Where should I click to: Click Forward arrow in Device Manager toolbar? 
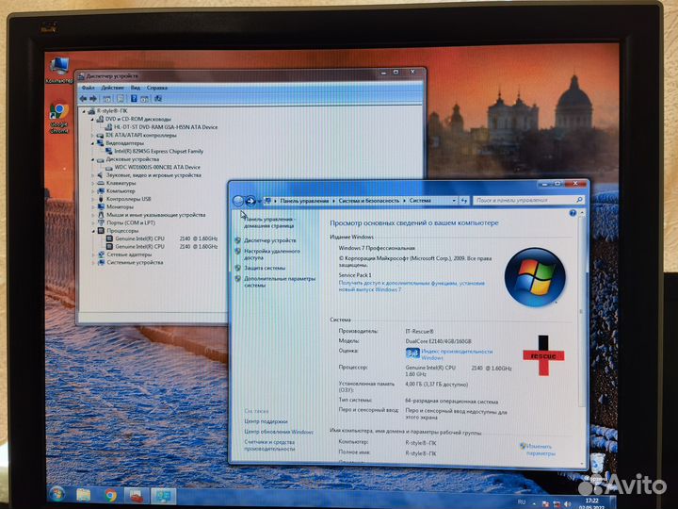[93, 99]
